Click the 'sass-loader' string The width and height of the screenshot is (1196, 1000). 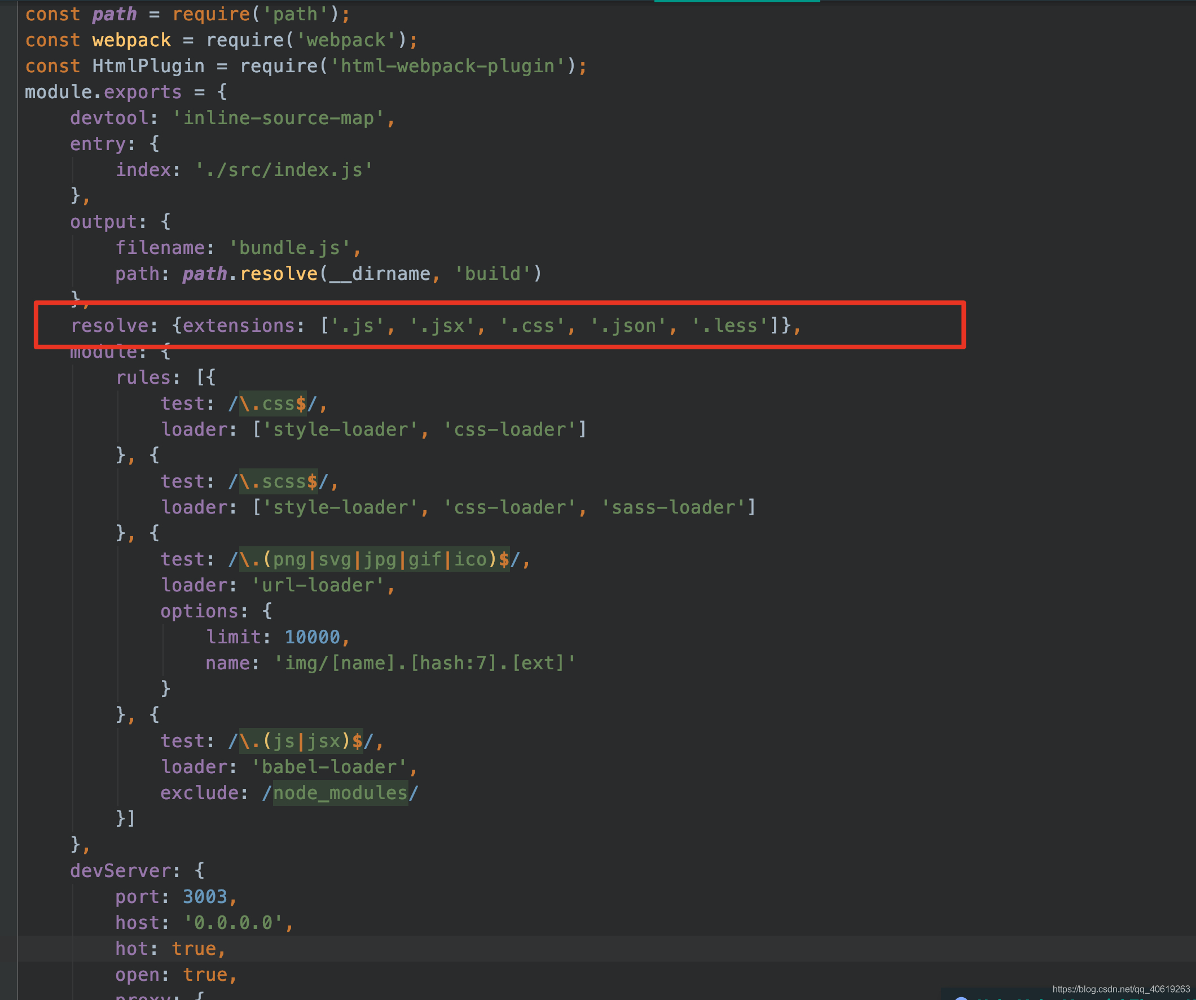pyautogui.click(x=672, y=507)
